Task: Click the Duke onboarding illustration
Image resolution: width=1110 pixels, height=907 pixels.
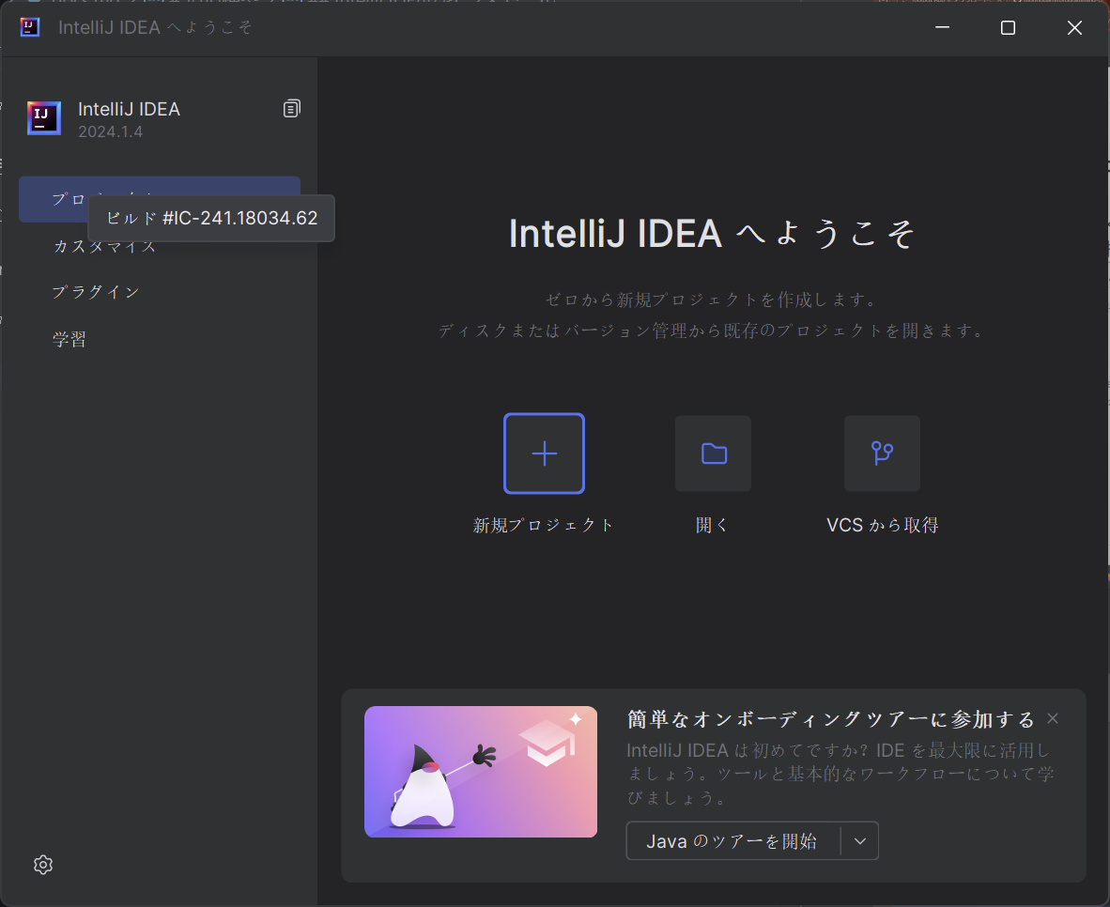Action: [x=480, y=772]
